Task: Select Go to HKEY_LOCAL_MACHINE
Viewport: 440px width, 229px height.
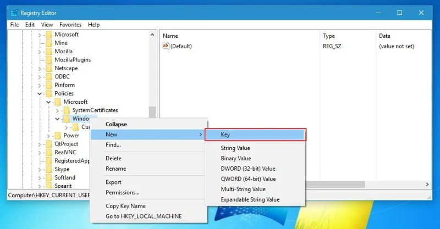Action: coord(148,216)
